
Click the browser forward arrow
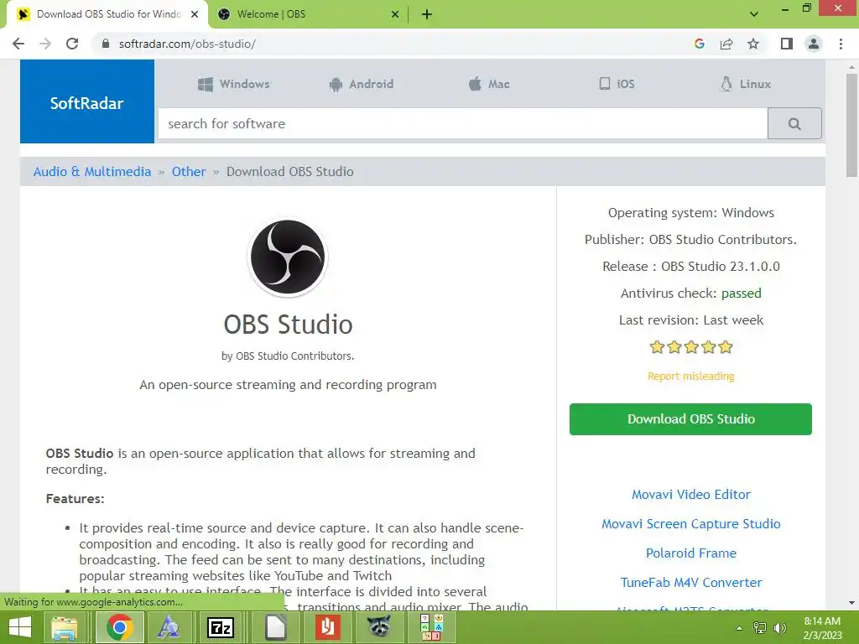click(45, 44)
